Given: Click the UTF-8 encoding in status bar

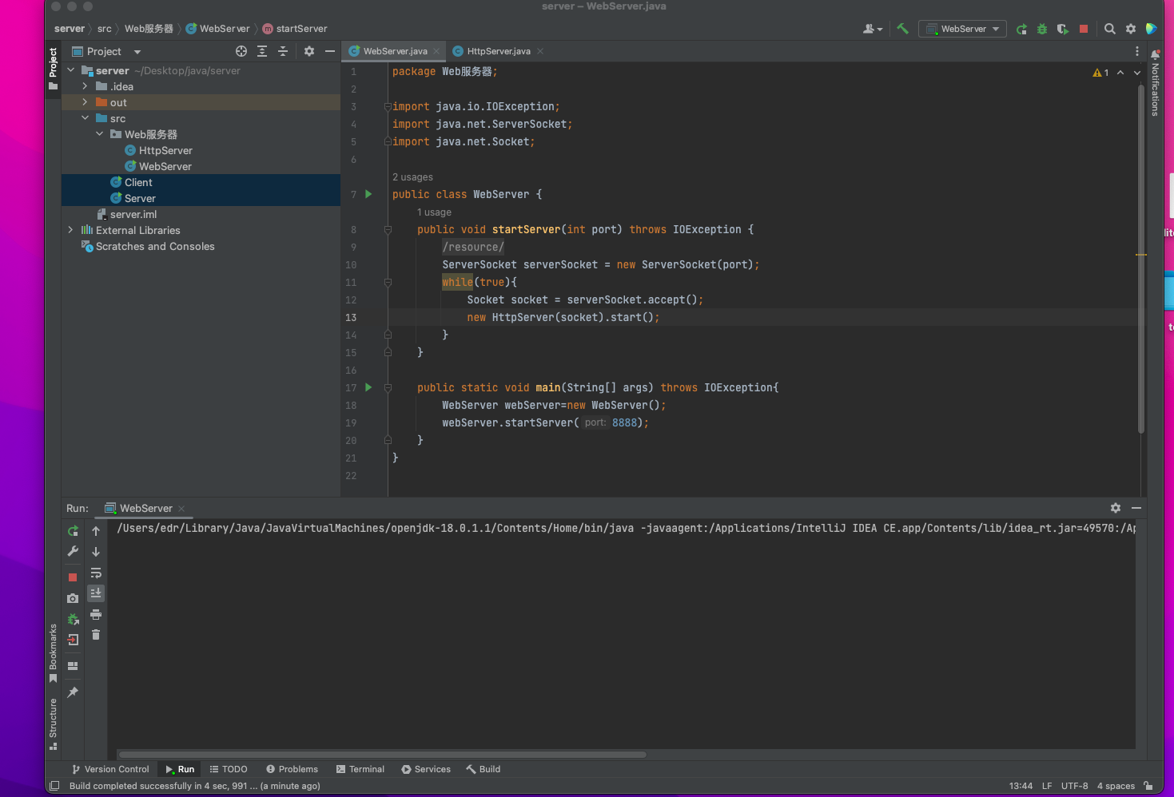Looking at the screenshot, I should (1074, 786).
